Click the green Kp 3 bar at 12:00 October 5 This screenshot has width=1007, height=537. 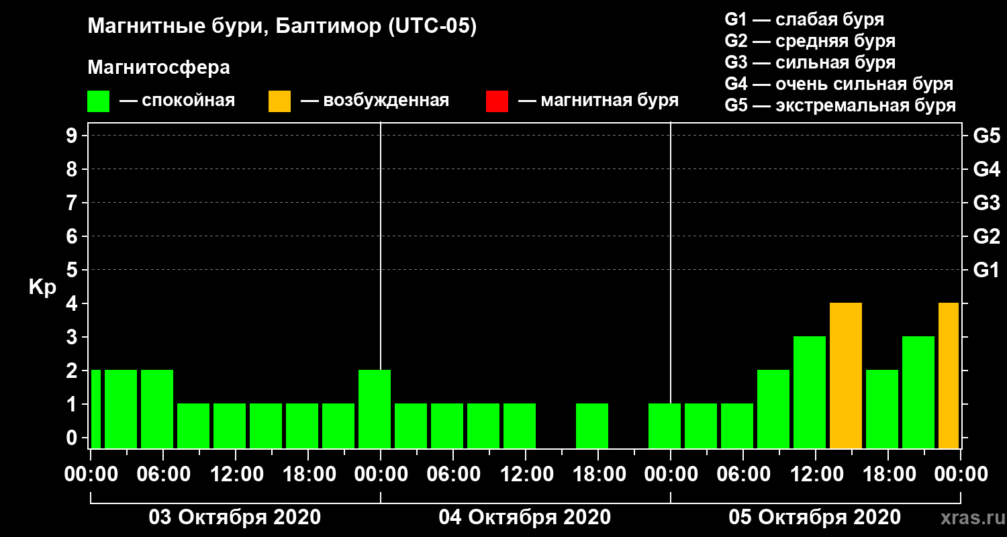coord(810,393)
